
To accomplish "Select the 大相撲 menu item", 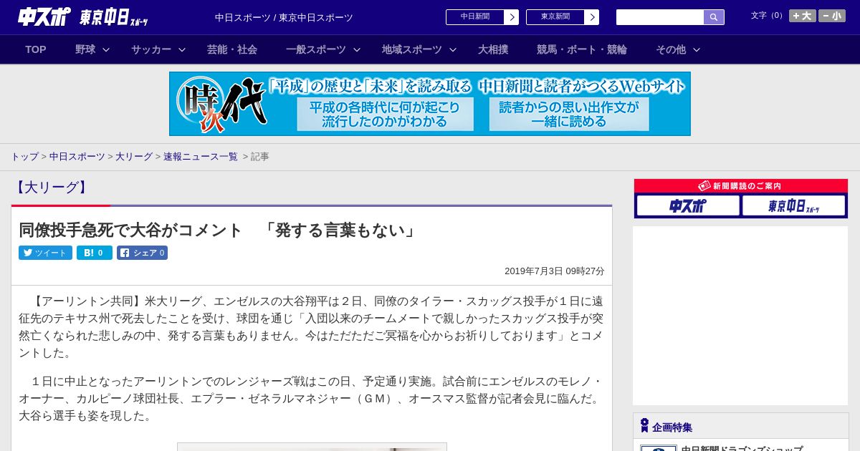I will coord(493,49).
